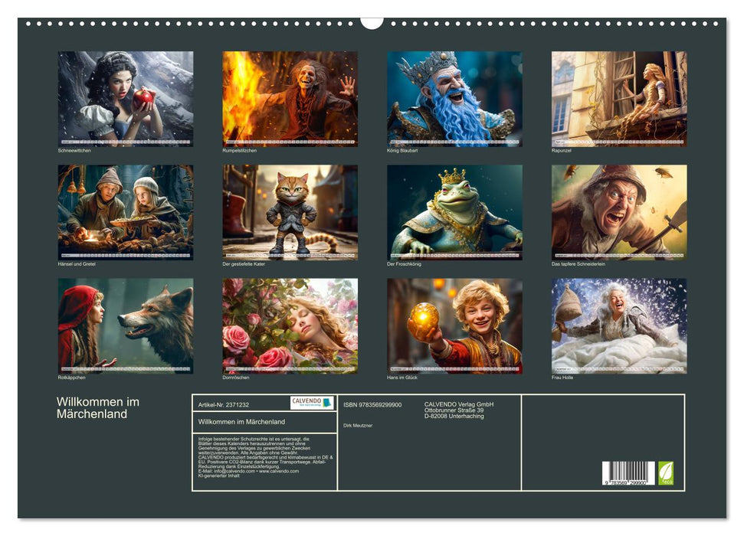Click the Hans im Glück image
The width and height of the screenshot is (744, 536).
(454, 326)
